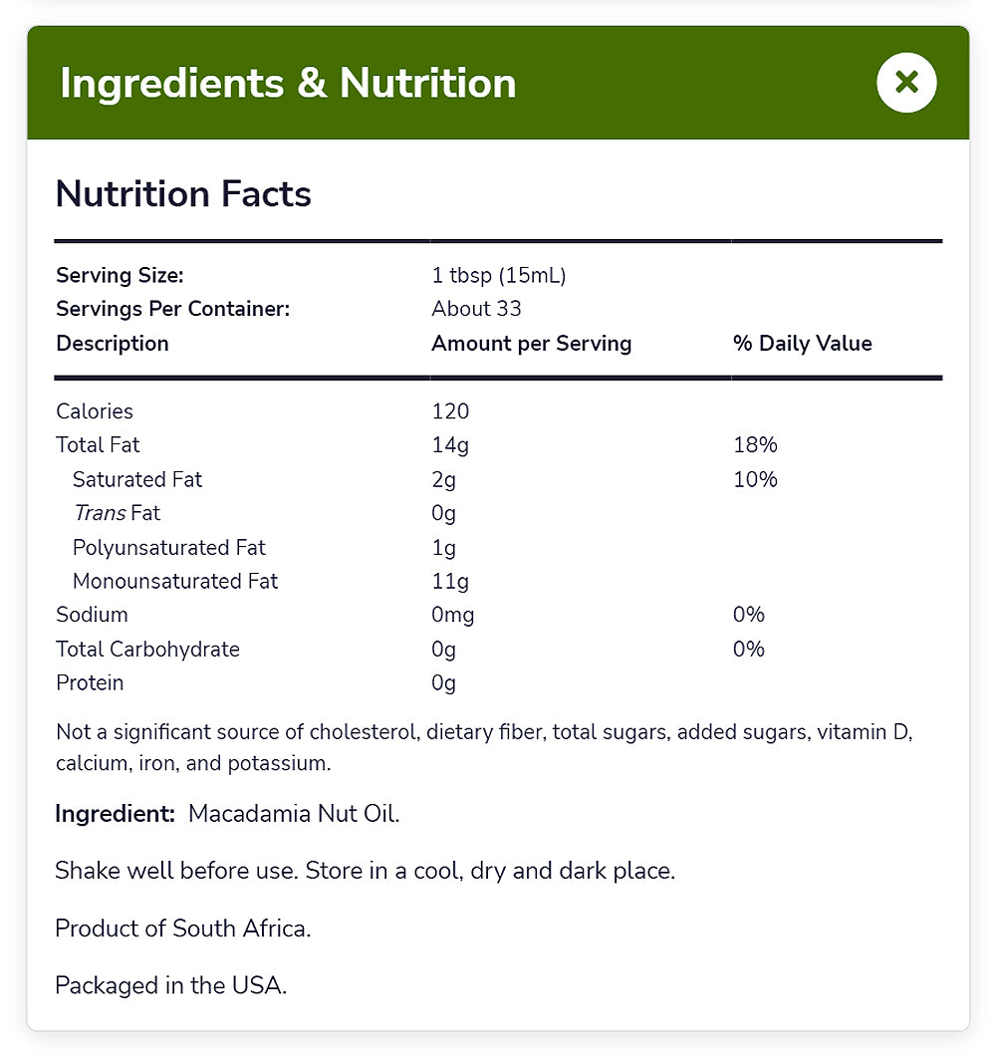Close the Ingredients & Nutrition panel
Viewport: 996px width, 1058px height.
tap(906, 83)
